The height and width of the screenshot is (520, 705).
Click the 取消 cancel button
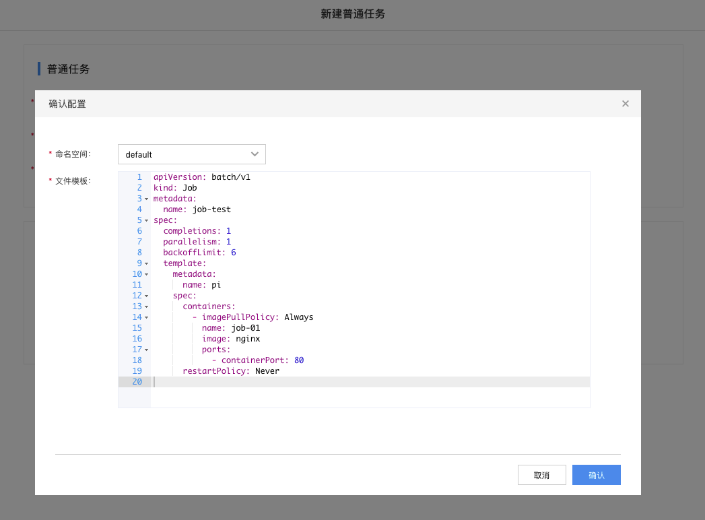(542, 475)
